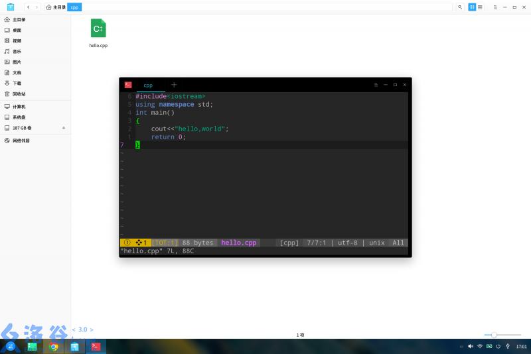Image resolution: width=531 pixels, height=354 pixels.
Task: Click the search icon in file manager
Action: [460, 7]
